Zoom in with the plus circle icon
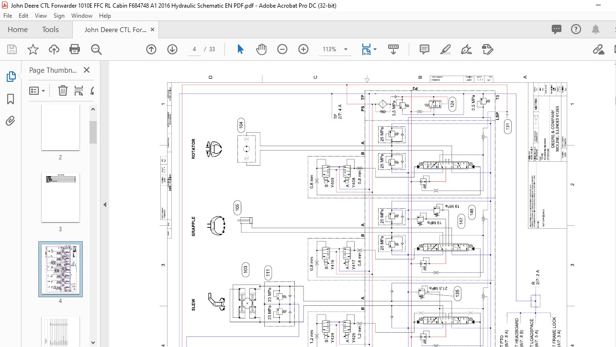Image resolution: width=616 pixels, height=347 pixels. click(303, 49)
